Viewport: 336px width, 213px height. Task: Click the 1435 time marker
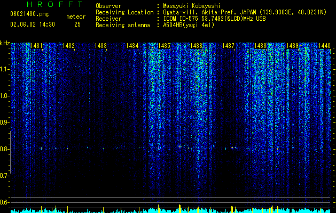(164, 46)
